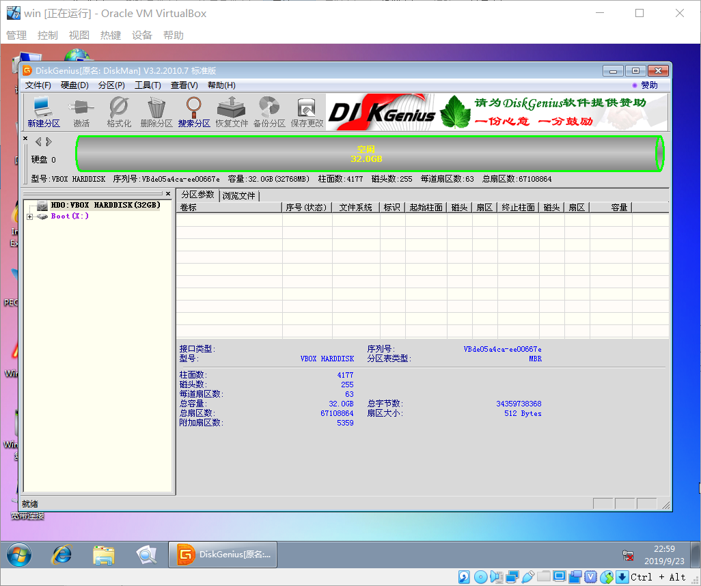
Task: Select the 新建分区 (New Partition) tool
Action: (43, 111)
